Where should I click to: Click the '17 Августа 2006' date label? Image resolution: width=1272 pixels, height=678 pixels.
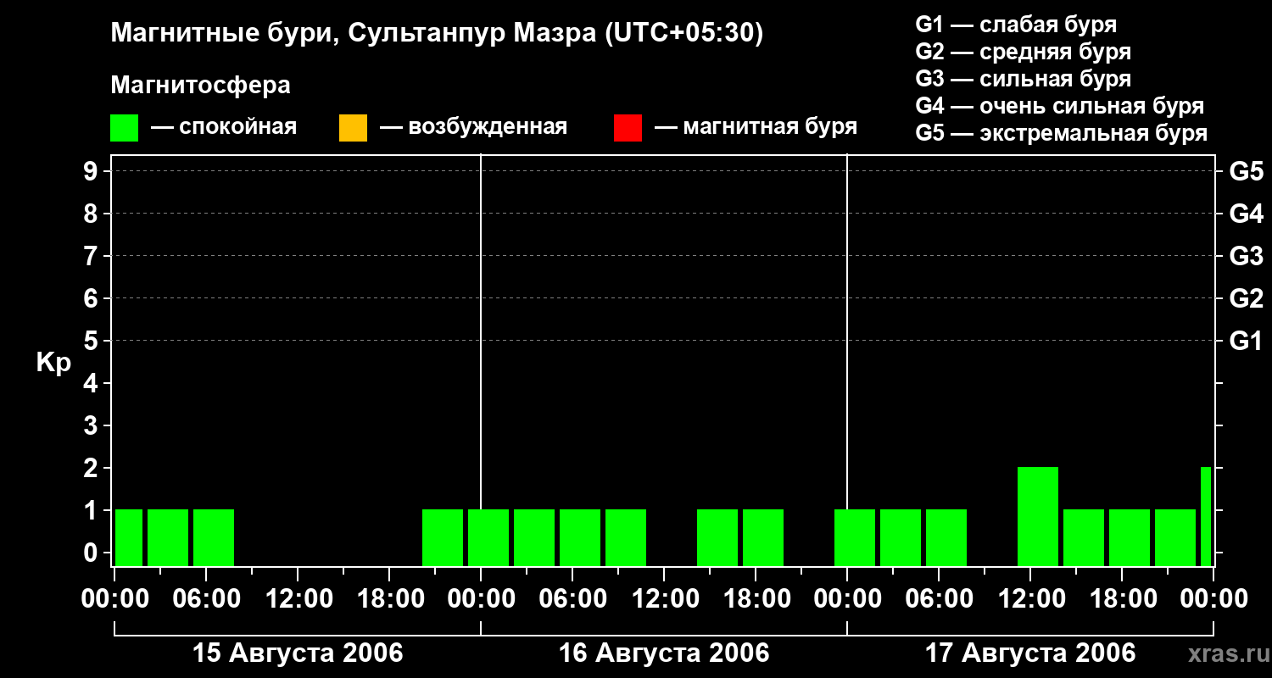[x=1030, y=653]
